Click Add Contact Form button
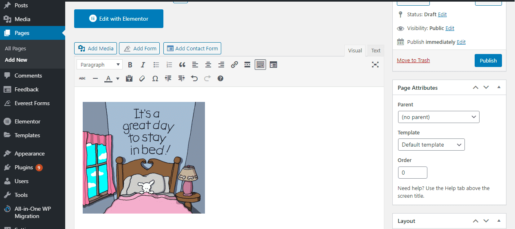515x229 pixels. (192, 48)
